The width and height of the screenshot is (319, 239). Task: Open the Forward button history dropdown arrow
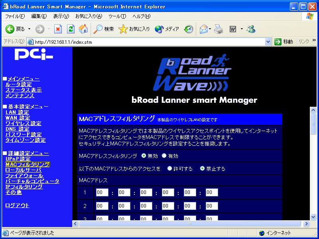49,29
